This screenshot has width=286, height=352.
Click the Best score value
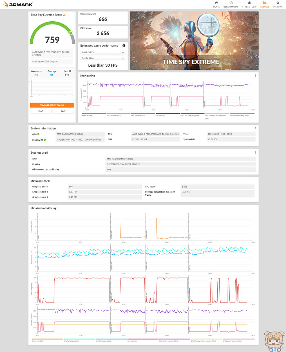pyautogui.click(x=67, y=75)
